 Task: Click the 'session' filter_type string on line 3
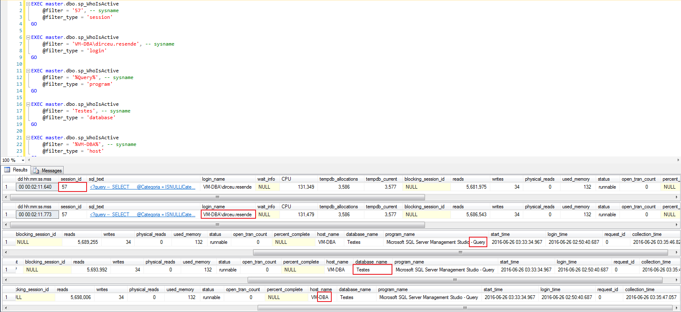coord(100,17)
